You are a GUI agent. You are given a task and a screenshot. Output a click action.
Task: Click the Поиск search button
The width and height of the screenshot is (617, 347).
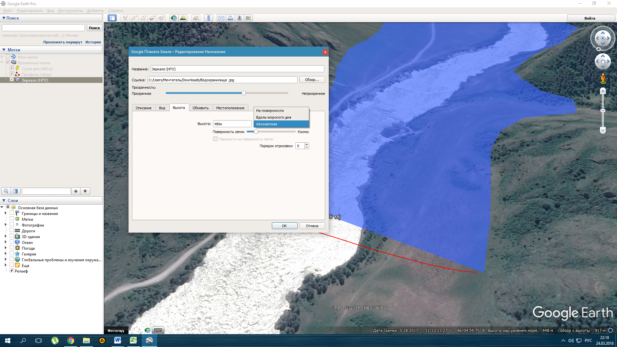94,28
